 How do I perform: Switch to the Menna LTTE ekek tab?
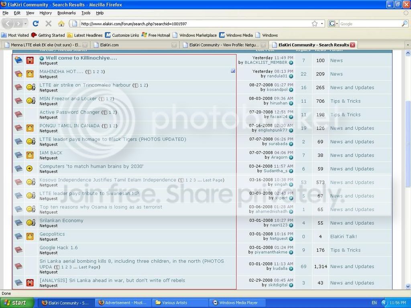tap(46, 45)
